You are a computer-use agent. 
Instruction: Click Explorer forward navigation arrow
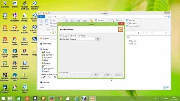(x=44, y=33)
